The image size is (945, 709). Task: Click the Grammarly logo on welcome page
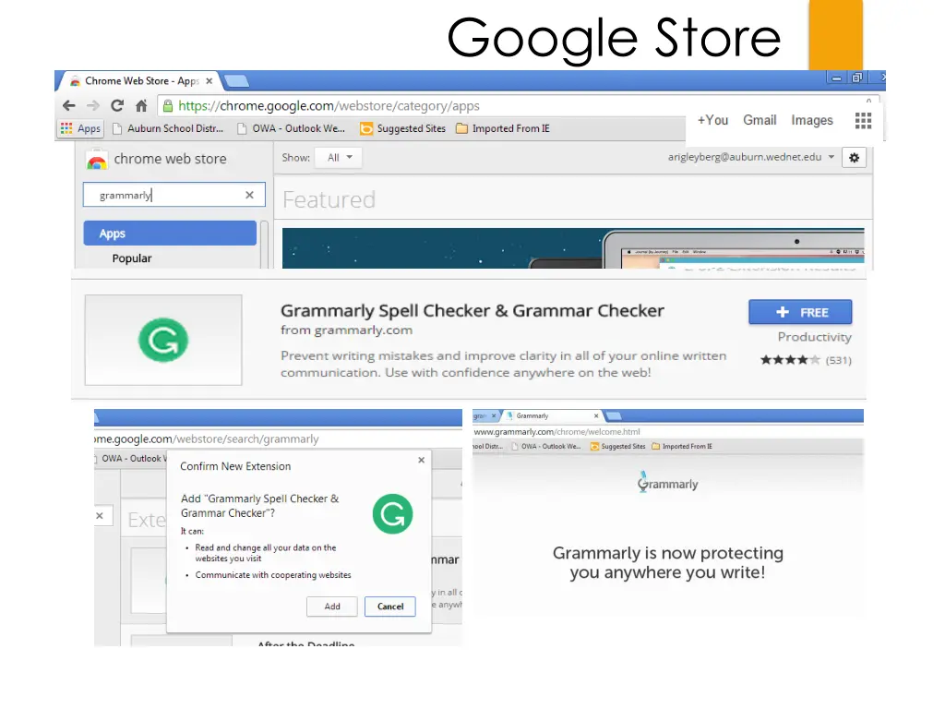point(667,483)
